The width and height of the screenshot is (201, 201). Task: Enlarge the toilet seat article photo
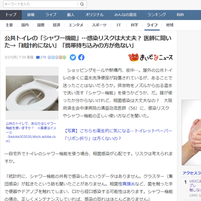tap(32, 93)
